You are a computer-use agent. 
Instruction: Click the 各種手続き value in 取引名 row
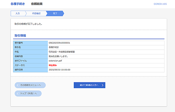[54, 47]
